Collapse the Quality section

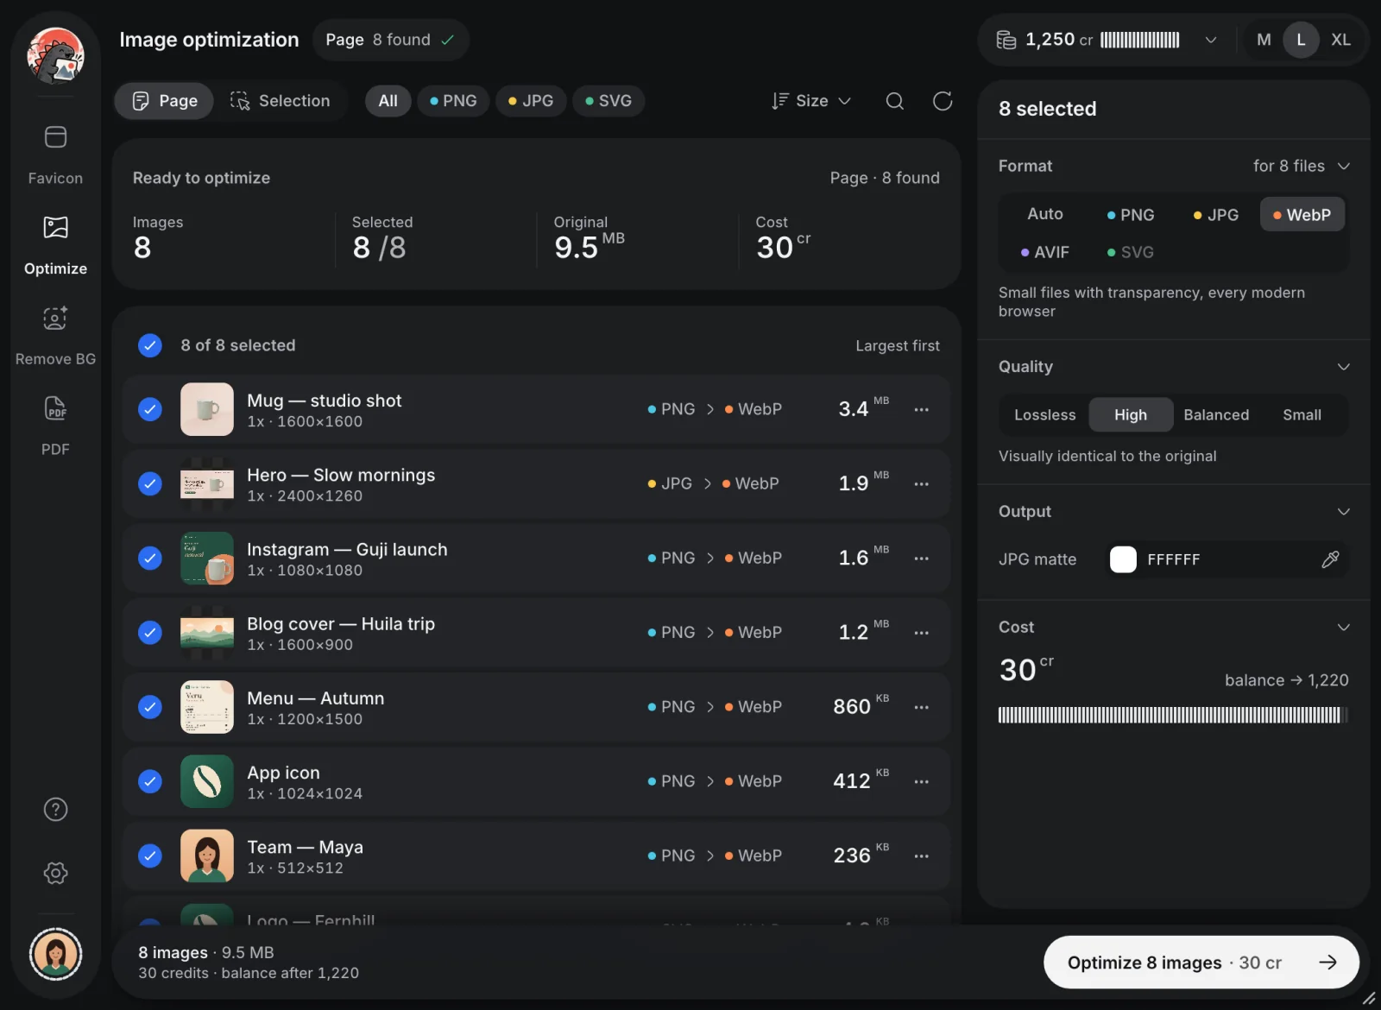1343,367
